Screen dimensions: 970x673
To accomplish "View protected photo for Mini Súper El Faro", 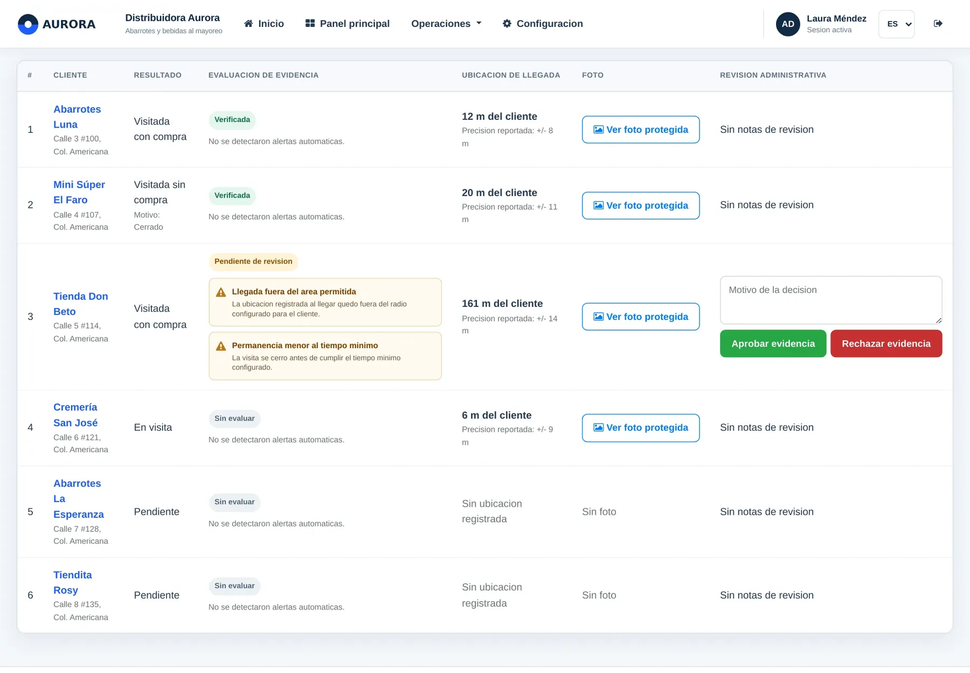I will [641, 206].
